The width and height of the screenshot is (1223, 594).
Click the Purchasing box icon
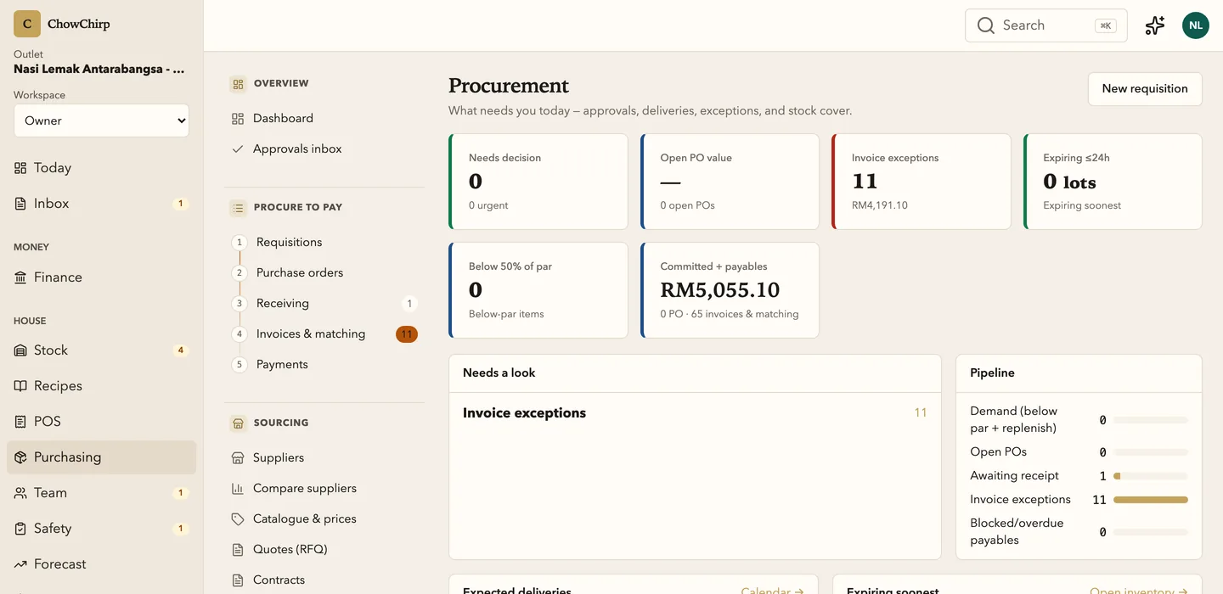(20, 457)
